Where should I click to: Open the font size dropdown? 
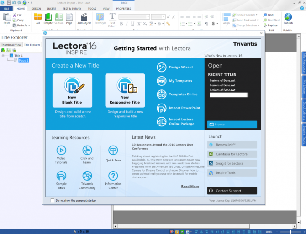pos(164,17)
